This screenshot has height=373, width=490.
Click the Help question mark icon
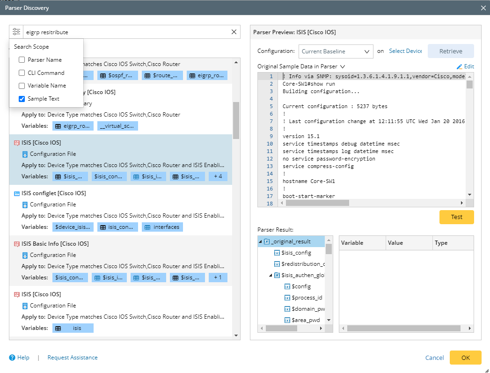tap(12, 358)
